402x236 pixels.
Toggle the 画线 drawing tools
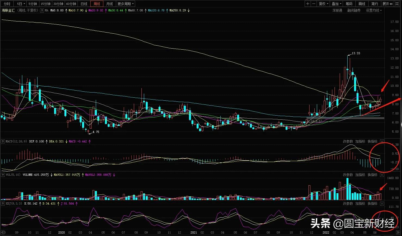point(362,4)
